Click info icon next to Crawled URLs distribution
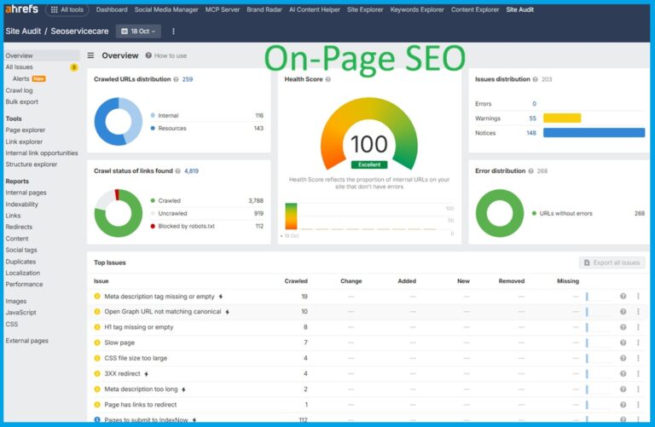Image resolution: width=655 pixels, height=427 pixels. pos(176,79)
